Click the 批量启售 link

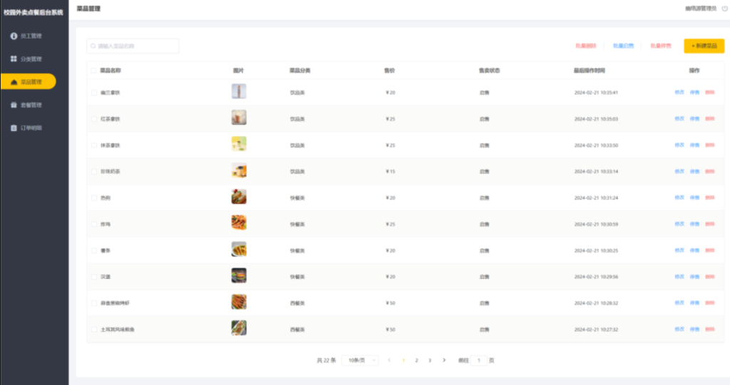coord(623,46)
